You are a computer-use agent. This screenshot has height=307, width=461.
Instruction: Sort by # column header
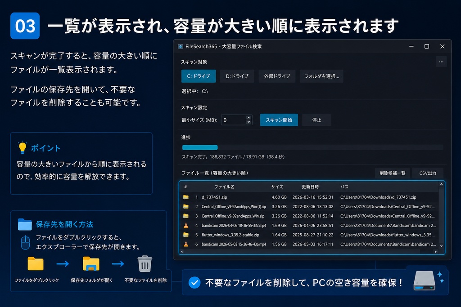pos(185,187)
